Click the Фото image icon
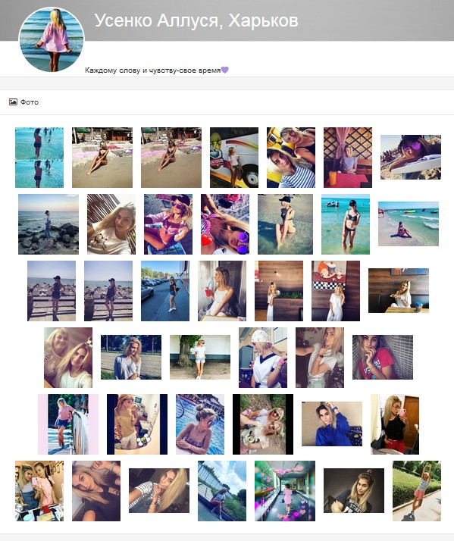Image resolution: width=454 pixels, height=541 pixels. tap(13, 102)
